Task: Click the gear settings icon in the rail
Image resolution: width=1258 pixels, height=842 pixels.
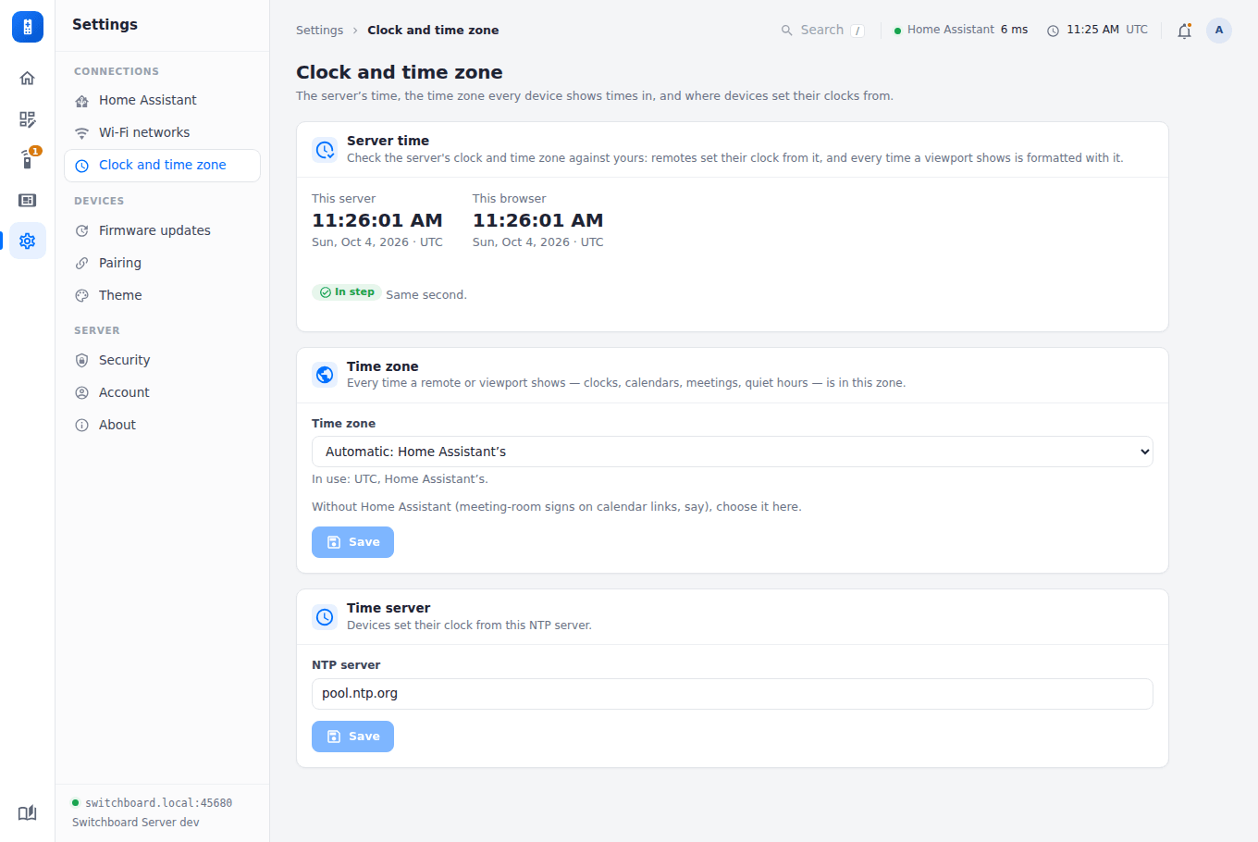Action: pyautogui.click(x=28, y=241)
